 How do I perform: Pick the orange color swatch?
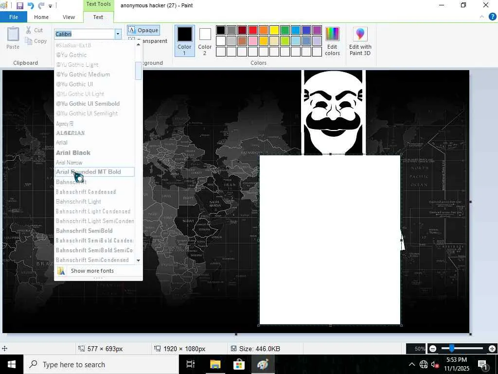tap(263, 30)
